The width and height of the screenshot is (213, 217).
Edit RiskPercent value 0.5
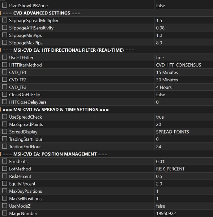coord(159,176)
